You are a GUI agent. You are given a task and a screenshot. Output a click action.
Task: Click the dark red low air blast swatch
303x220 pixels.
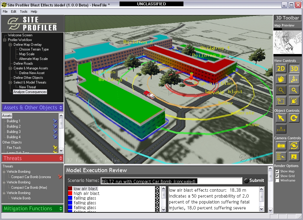70,189
